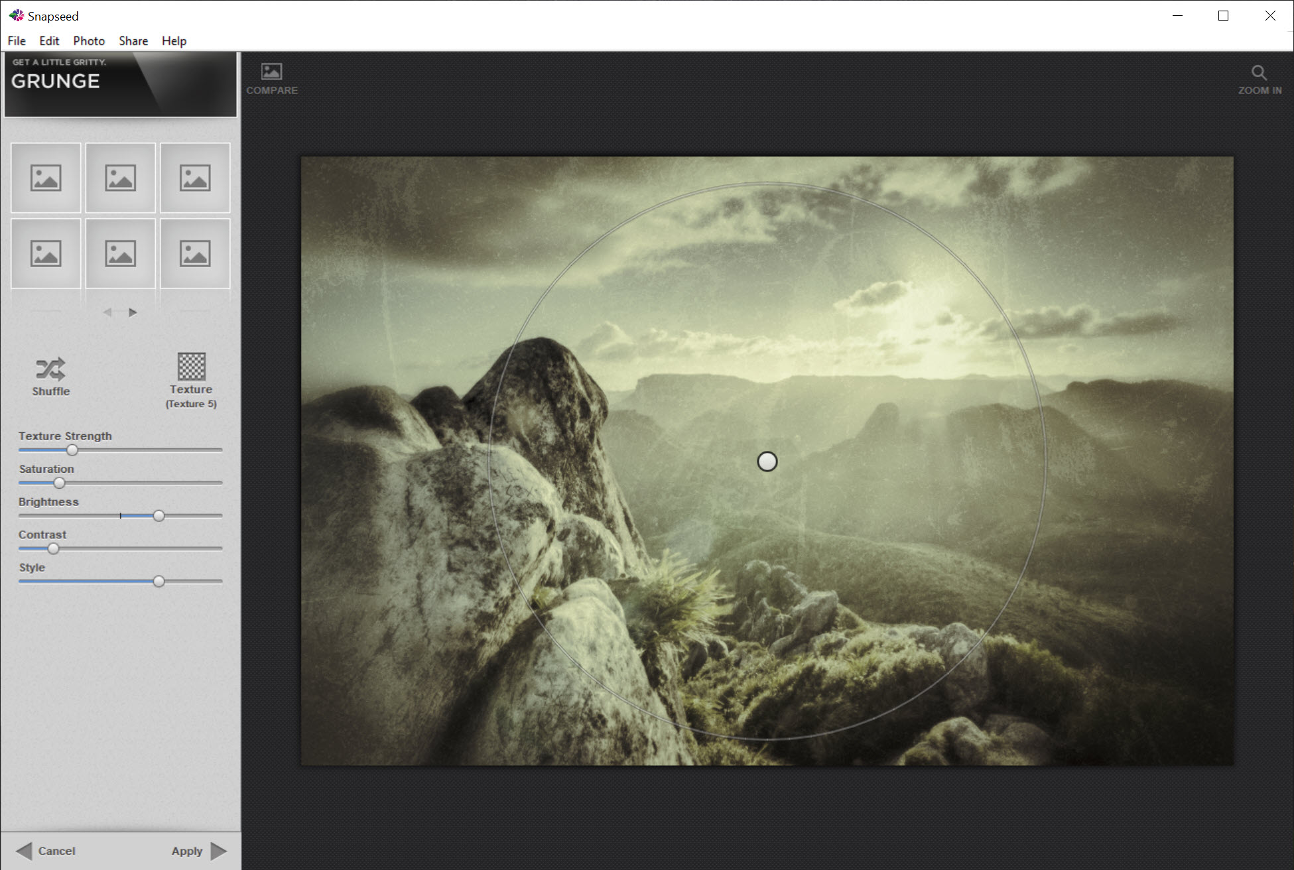
Task: Select the first grunge preset thumbnail
Action: 46,178
